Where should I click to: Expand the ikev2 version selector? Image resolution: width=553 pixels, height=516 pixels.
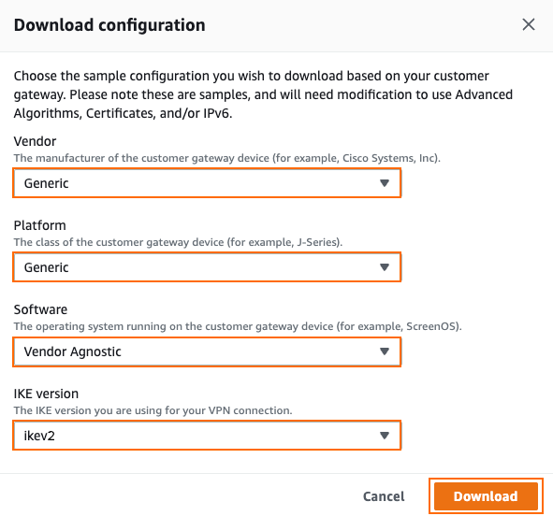coord(207,436)
